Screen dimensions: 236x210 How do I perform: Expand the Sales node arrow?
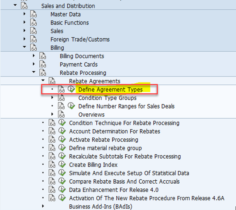click(24, 30)
